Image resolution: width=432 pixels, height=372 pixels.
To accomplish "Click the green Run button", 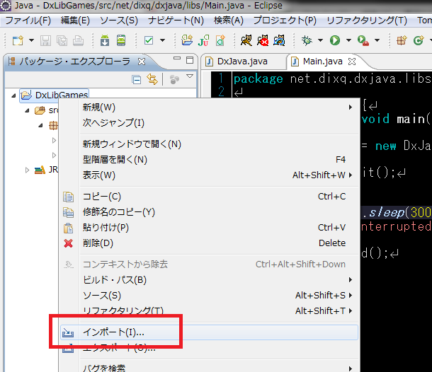I will point(335,40).
